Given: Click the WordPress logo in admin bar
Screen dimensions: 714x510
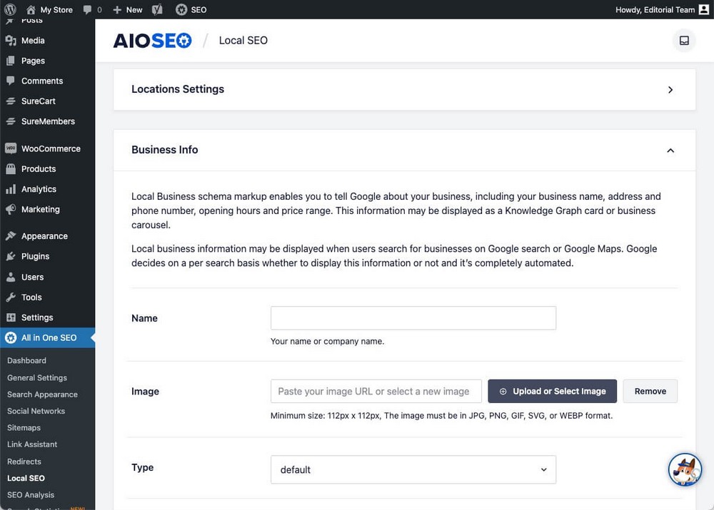Looking at the screenshot, I should (x=11, y=9).
